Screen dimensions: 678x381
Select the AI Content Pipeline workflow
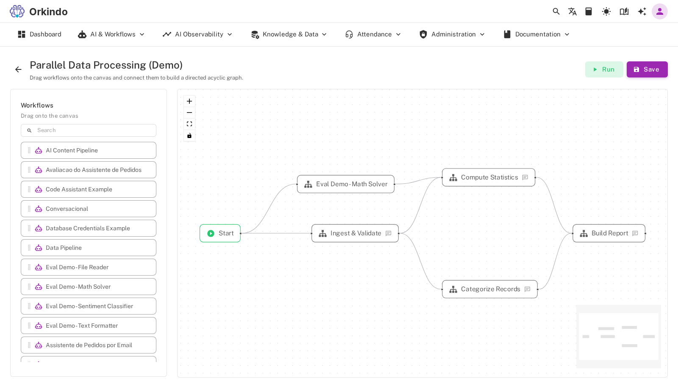coord(89,150)
